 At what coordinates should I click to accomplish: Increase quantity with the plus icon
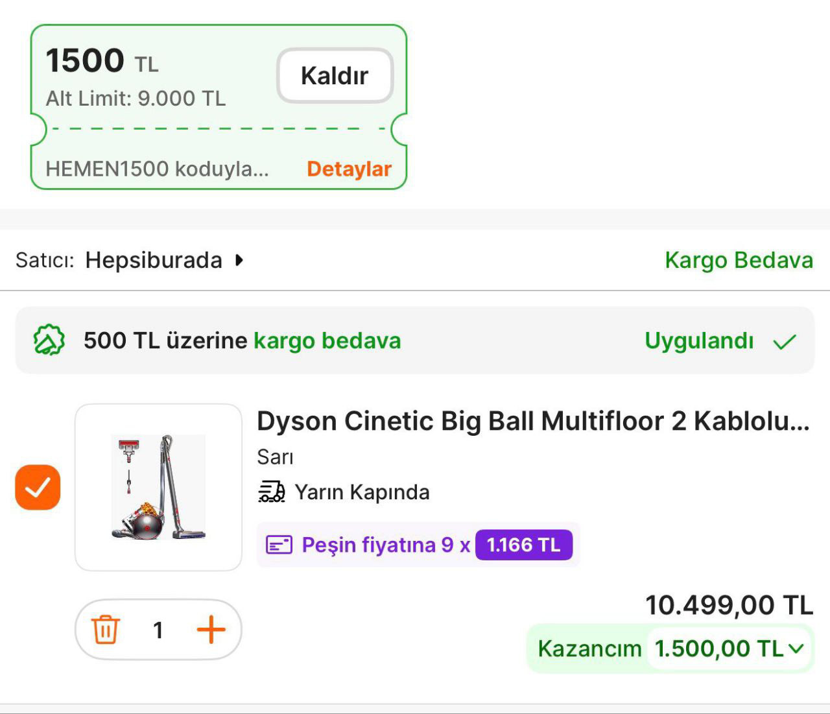(x=211, y=630)
